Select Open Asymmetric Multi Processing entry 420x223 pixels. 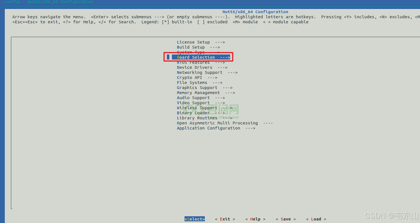tap(225, 123)
